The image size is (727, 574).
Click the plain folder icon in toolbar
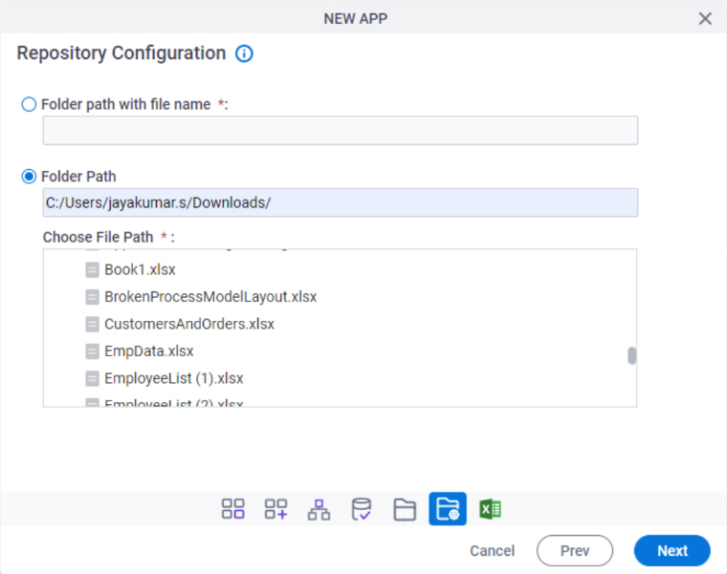[405, 509]
